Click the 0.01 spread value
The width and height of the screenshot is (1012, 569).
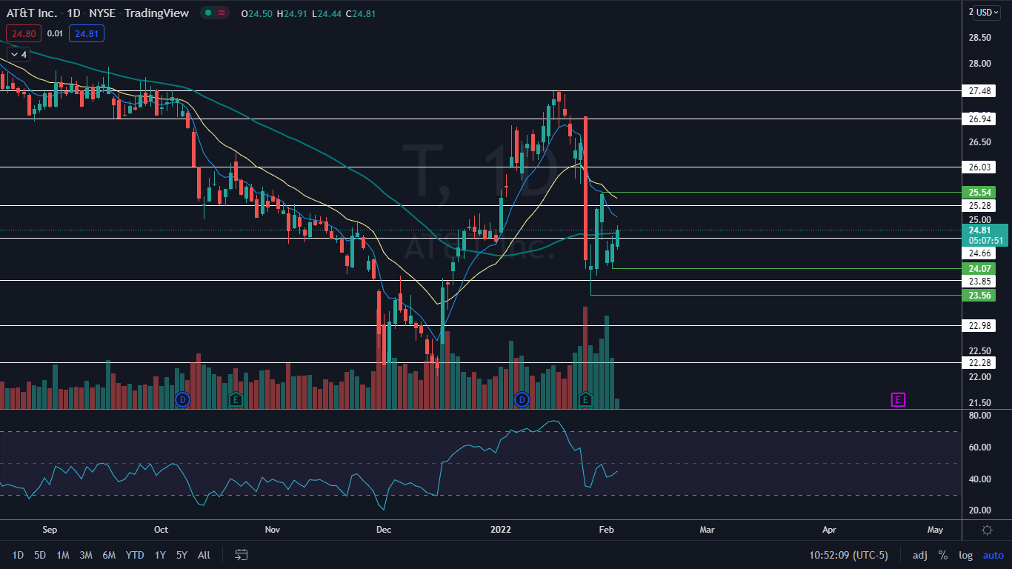pos(54,33)
